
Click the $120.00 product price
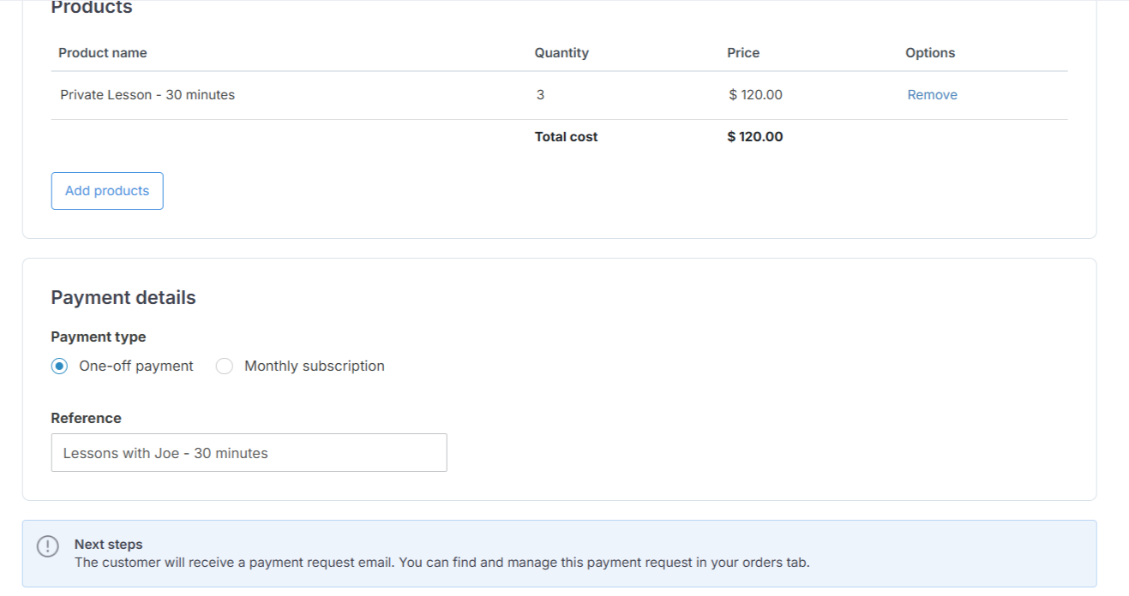click(754, 94)
